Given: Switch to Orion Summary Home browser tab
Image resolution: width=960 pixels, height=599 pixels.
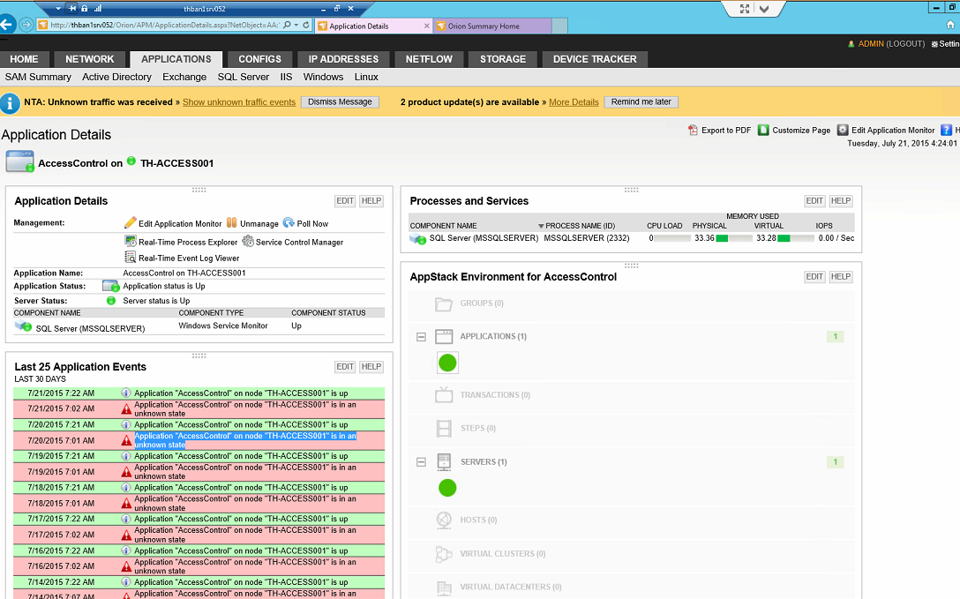Looking at the screenshot, I should coord(492,26).
